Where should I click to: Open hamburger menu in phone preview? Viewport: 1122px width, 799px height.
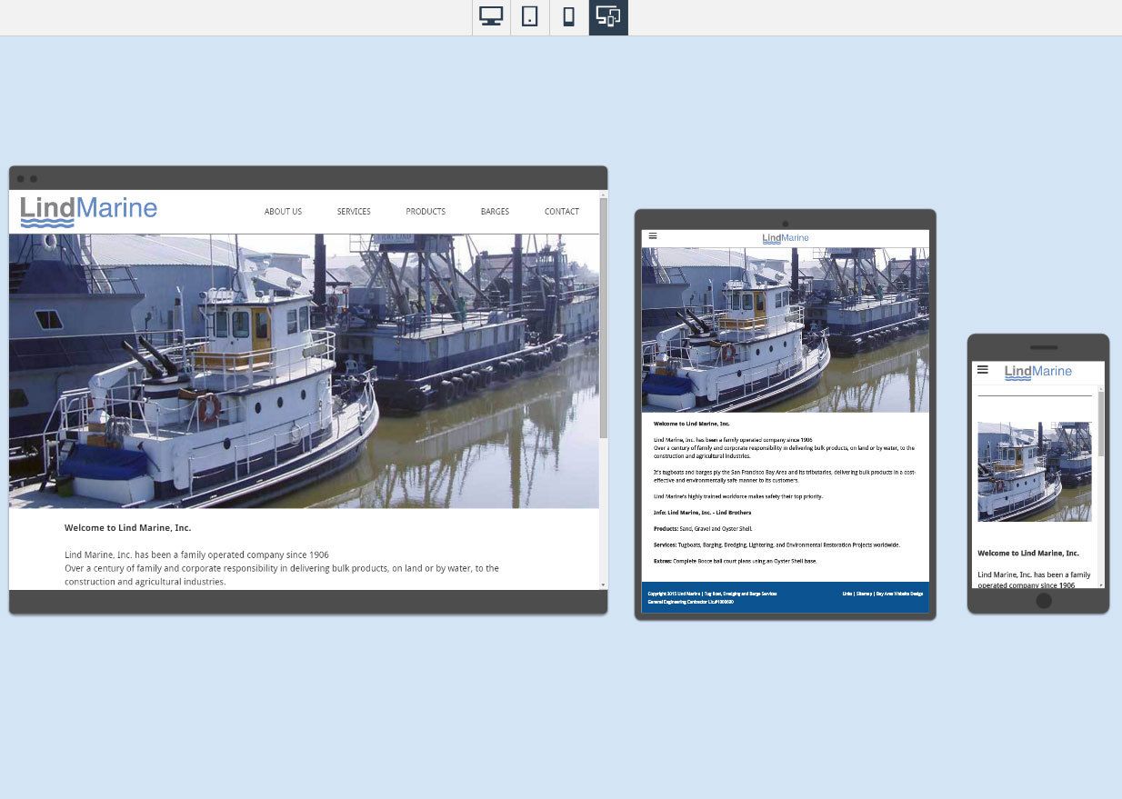point(982,370)
